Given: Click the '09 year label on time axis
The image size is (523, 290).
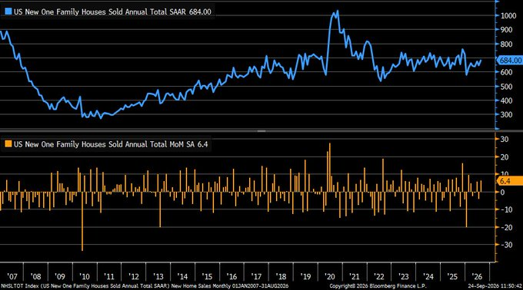Looking at the screenshot, I should click(60, 276).
